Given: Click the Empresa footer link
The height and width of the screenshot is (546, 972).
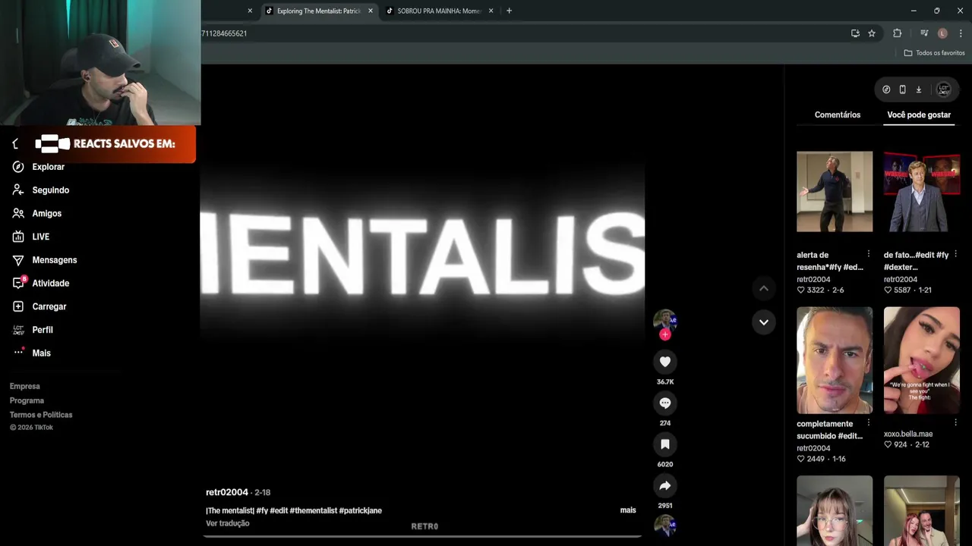Looking at the screenshot, I should [x=25, y=387].
